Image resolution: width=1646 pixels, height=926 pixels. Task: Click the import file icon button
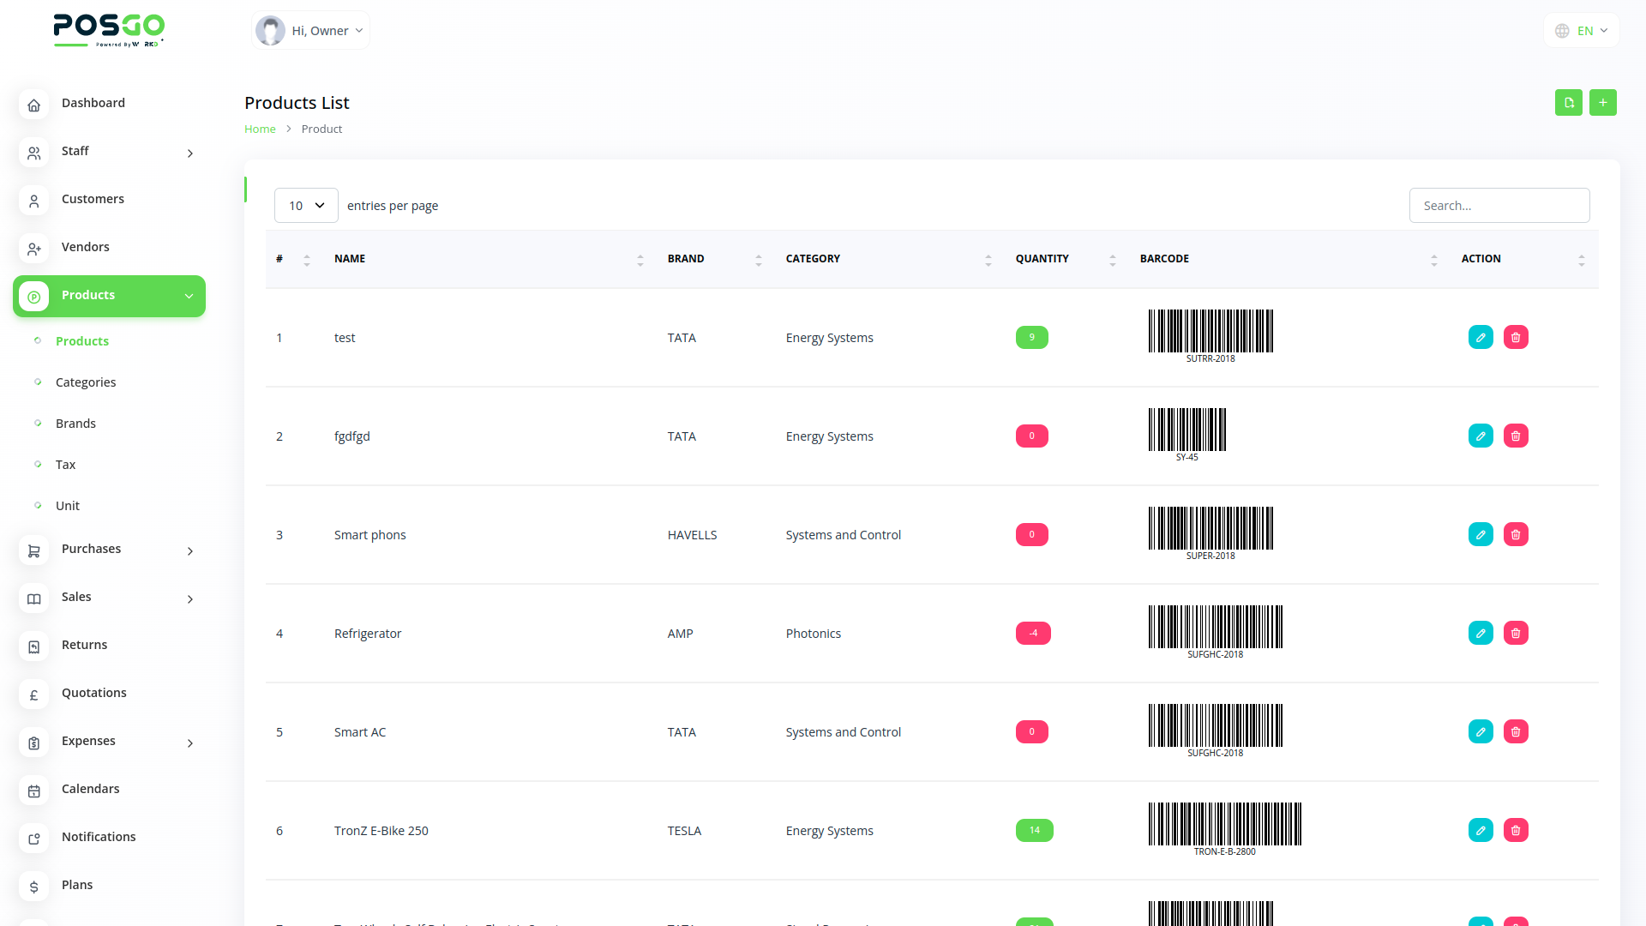click(1568, 103)
